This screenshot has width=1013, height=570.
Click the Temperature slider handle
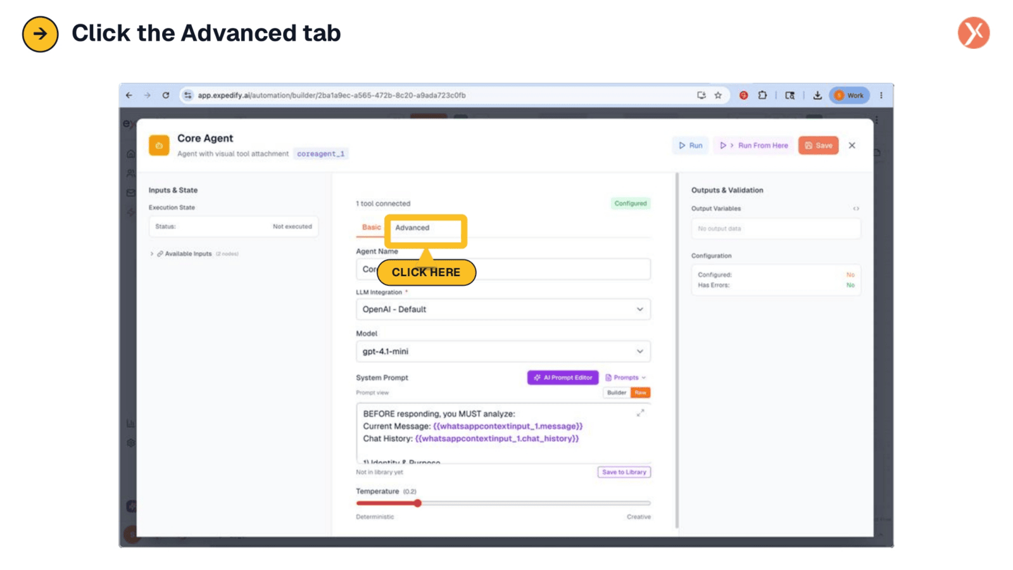click(x=417, y=503)
